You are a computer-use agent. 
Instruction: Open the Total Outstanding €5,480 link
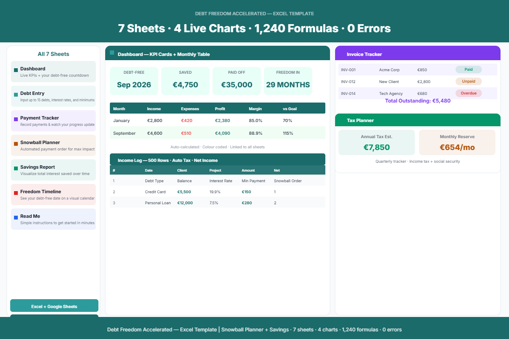pyautogui.click(x=418, y=101)
